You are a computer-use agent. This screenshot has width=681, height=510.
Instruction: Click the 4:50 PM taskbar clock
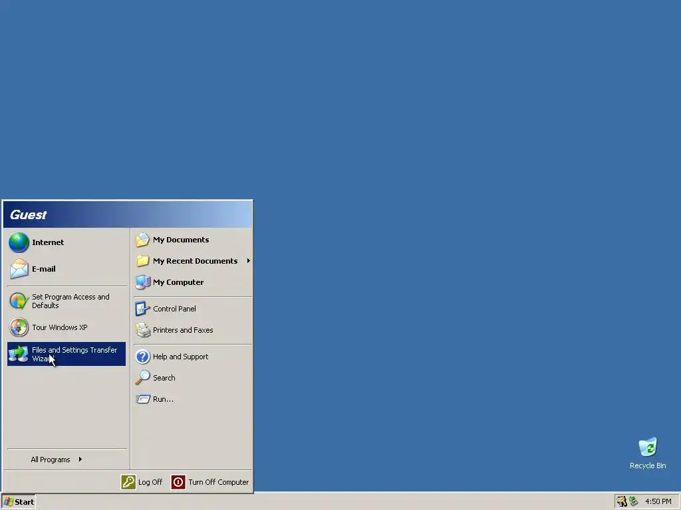pos(658,501)
